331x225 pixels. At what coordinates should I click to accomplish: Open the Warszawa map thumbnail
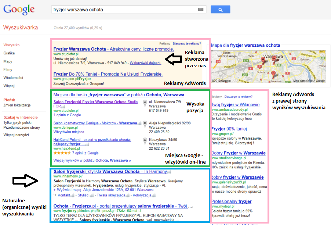pos(269,67)
